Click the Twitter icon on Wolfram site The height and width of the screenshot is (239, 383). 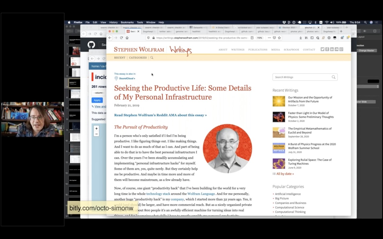pos(322,49)
